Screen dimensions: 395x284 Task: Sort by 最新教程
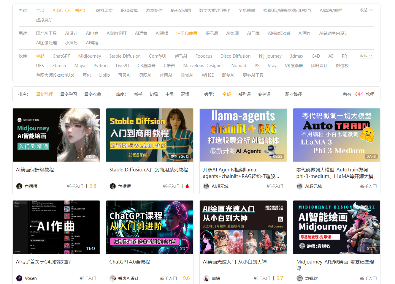click(45, 94)
